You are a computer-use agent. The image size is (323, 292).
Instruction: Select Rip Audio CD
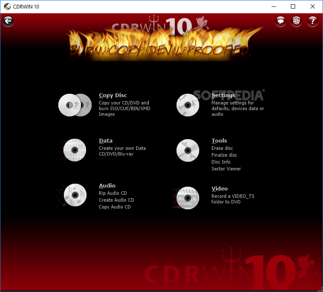point(113,193)
